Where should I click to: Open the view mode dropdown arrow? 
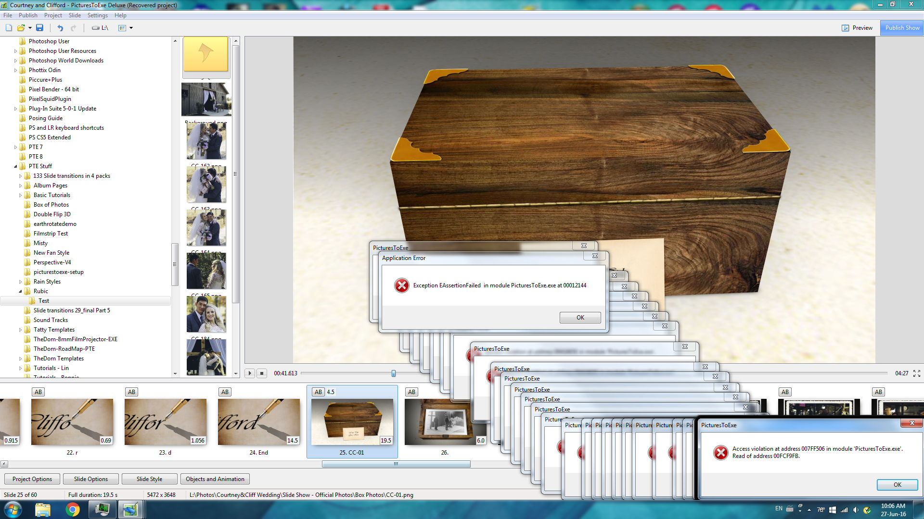point(131,28)
